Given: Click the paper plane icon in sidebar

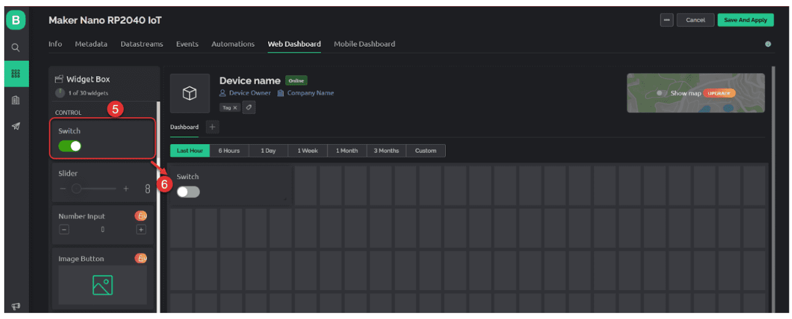Looking at the screenshot, I should point(15,126).
